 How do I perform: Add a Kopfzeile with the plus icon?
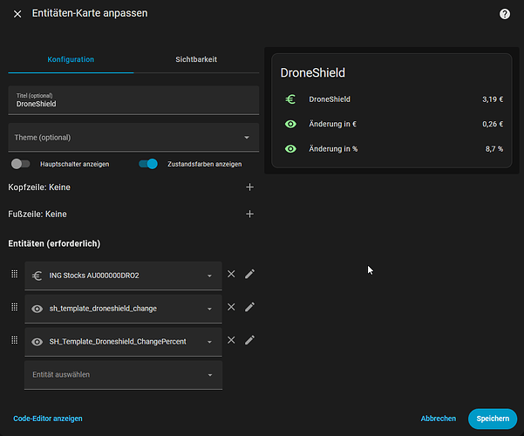click(249, 187)
